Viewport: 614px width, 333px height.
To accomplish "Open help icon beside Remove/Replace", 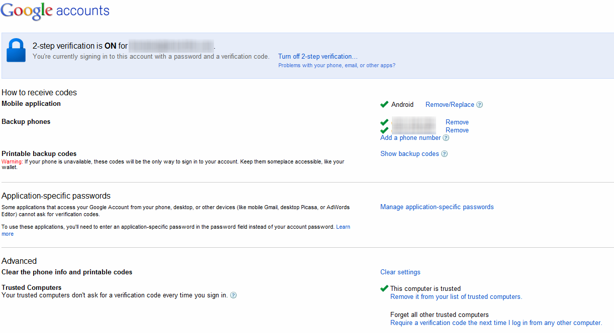I will coord(479,105).
